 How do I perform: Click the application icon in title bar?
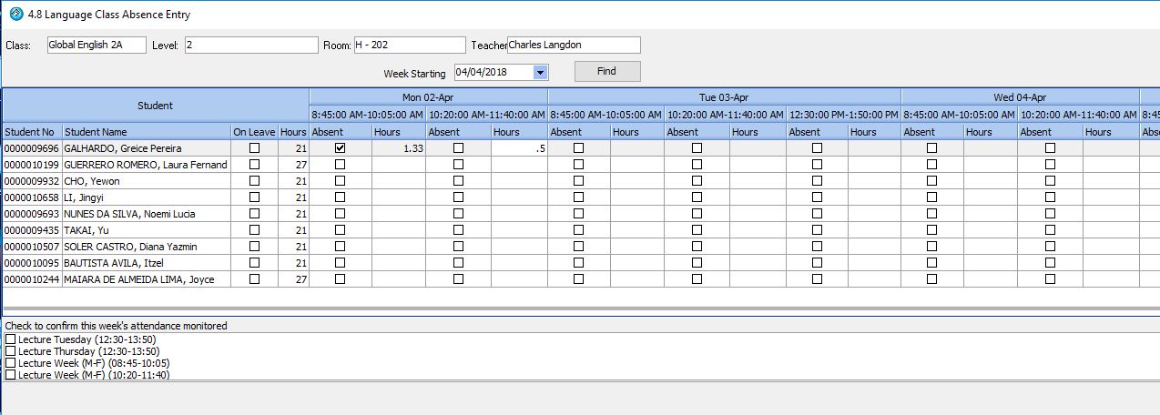pos(15,15)
